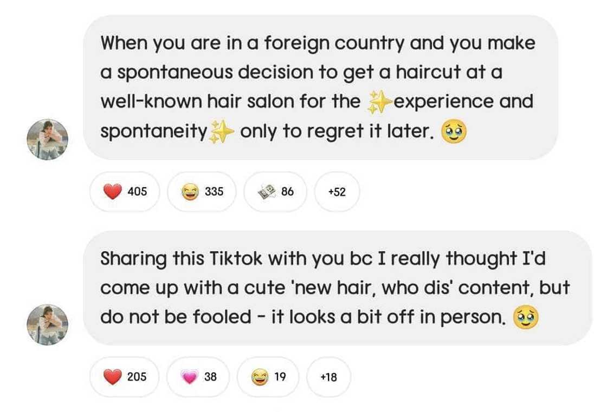Open the sender's profile picture on the top message
The height and width of the screenshot is (412, 607).
click(48, 137)
